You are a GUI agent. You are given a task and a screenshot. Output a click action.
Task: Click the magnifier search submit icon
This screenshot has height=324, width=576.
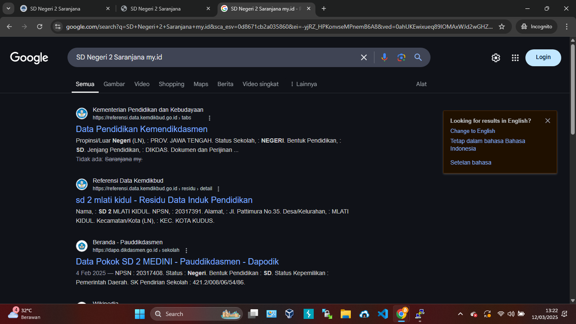tap(418, 57)
